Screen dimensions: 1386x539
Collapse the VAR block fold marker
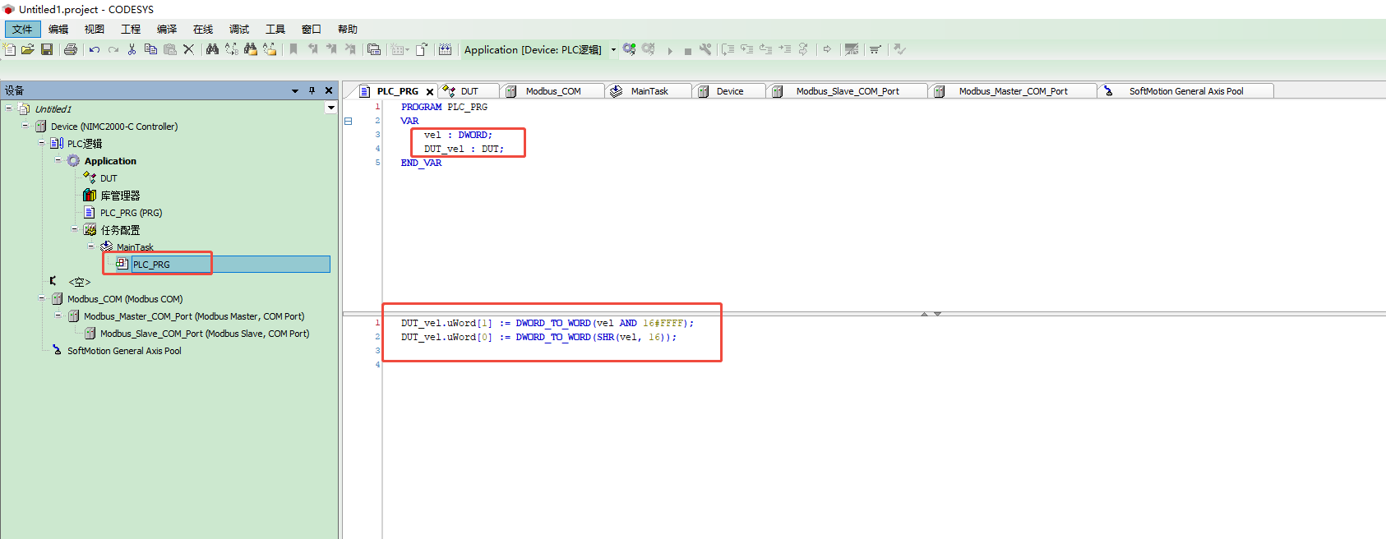[348, 121]
